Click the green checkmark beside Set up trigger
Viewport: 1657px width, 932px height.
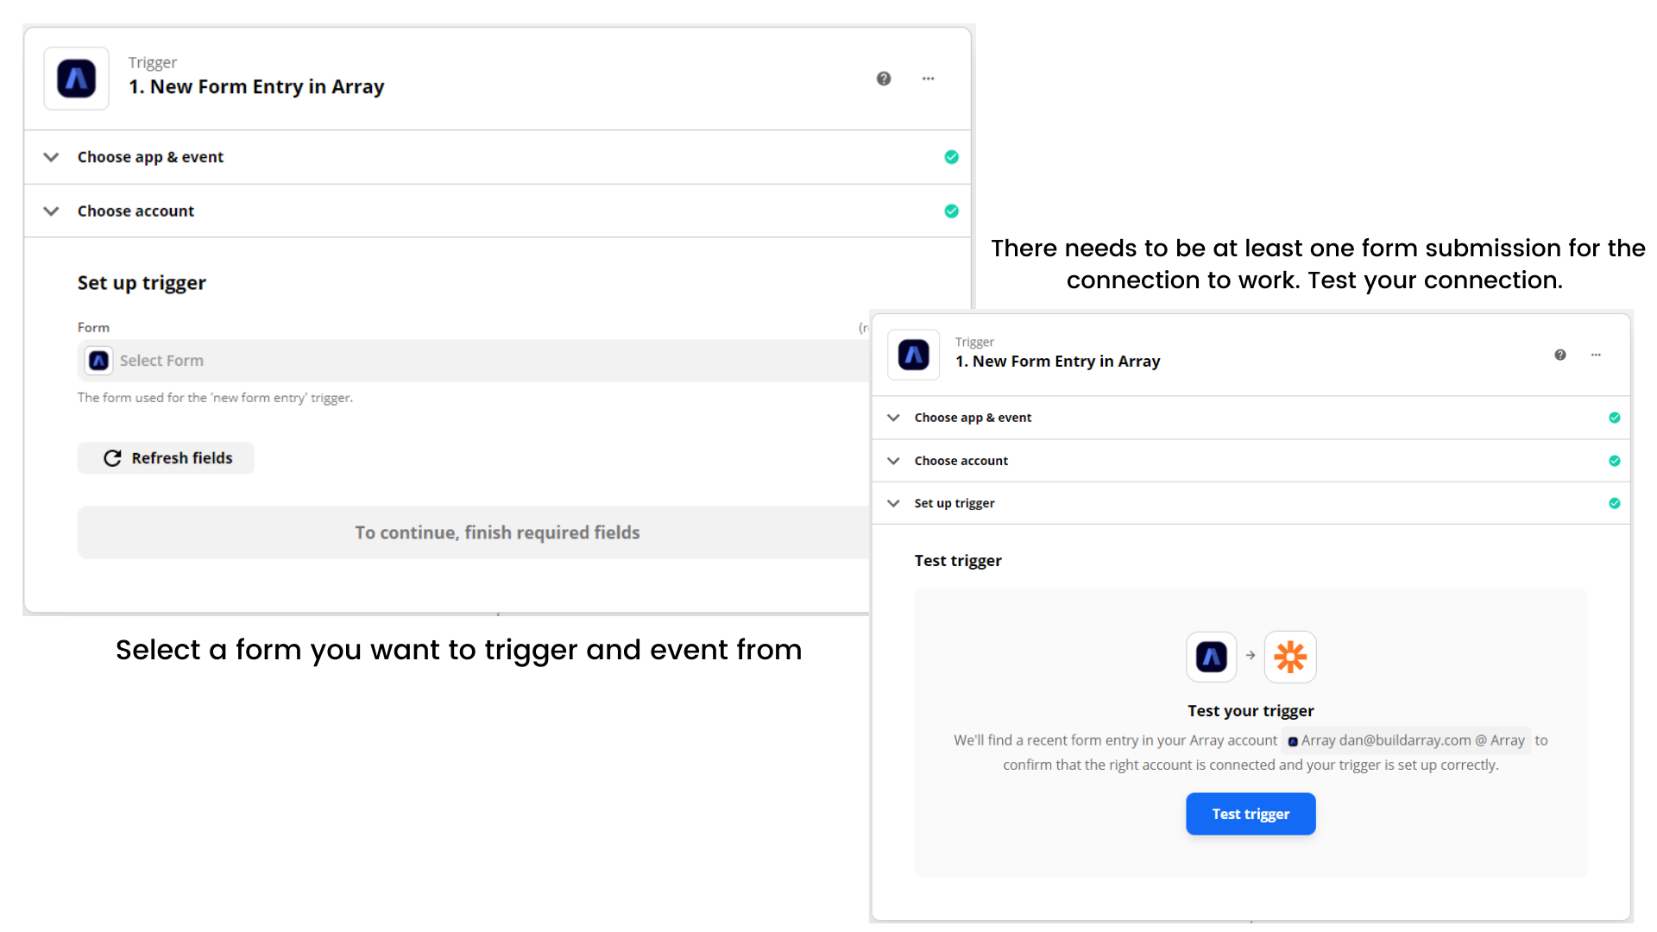[1614, 503]
